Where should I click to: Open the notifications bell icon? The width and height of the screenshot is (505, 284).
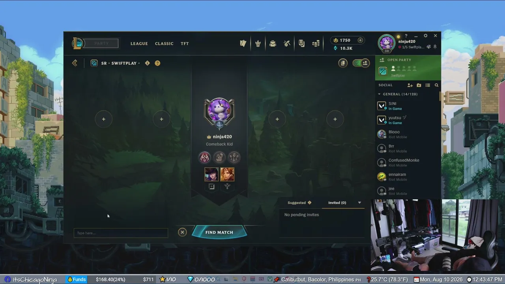(435, 47)
